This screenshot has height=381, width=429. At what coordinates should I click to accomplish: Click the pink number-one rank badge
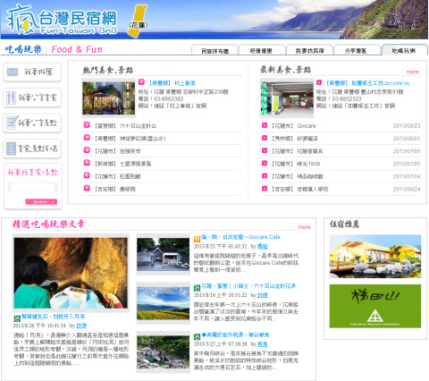(141, 81)
